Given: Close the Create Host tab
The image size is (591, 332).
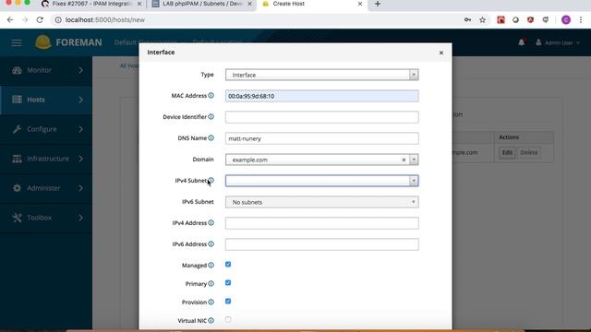Looking at the screenshot, I should (360, 4).
